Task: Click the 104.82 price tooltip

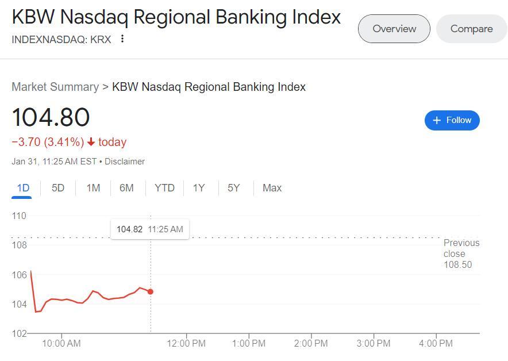Action: 149,229
